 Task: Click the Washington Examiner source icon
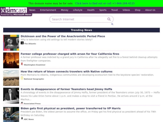[22, 64]
